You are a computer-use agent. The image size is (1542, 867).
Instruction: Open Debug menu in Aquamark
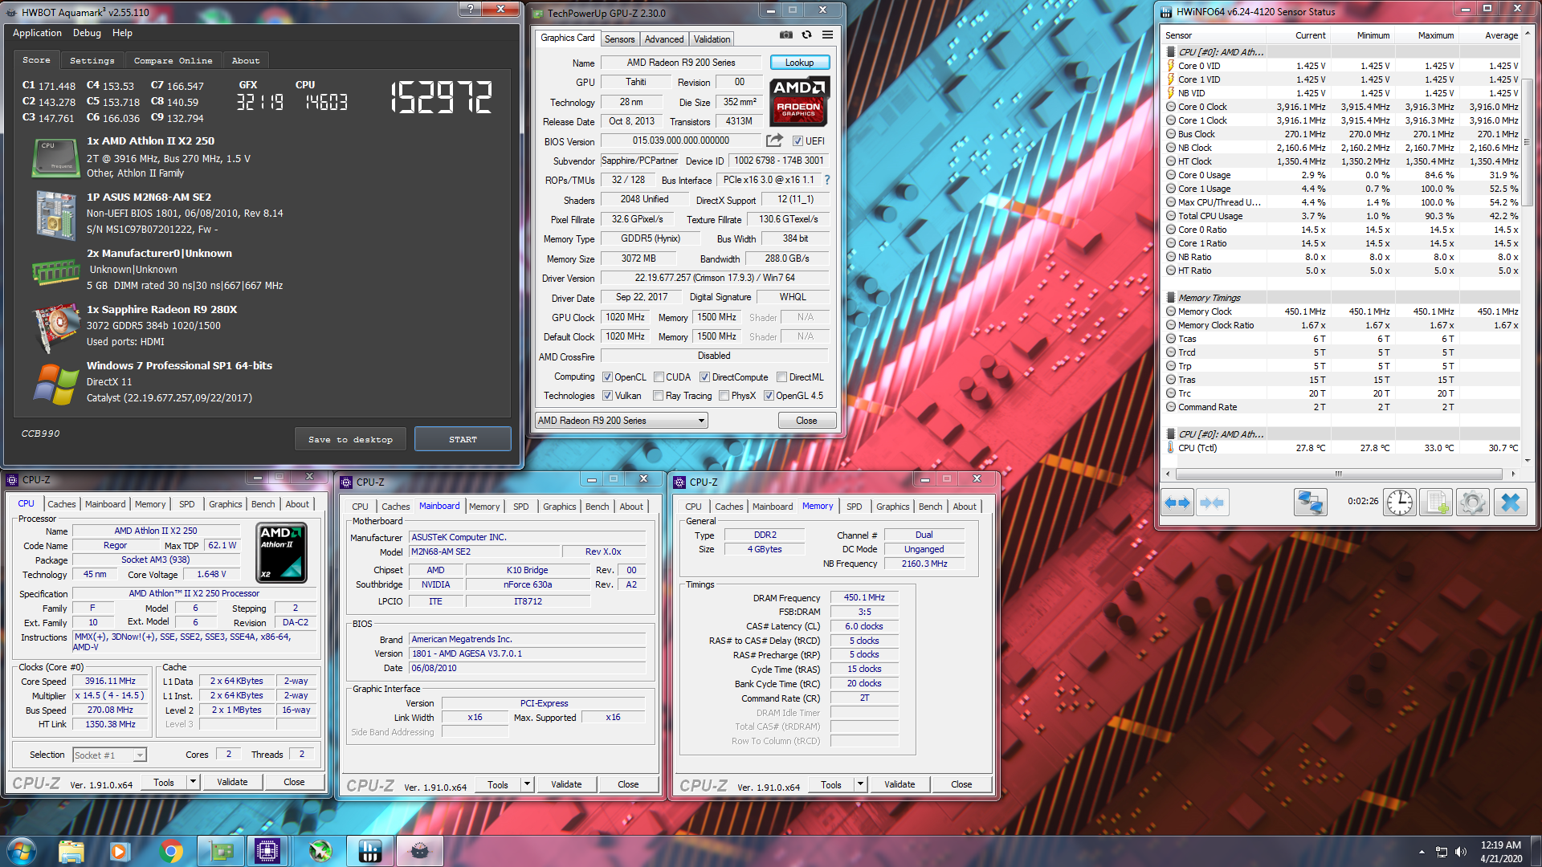pyautogui.click(x=87, y=33)
